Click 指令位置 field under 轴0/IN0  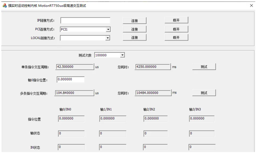71,119
